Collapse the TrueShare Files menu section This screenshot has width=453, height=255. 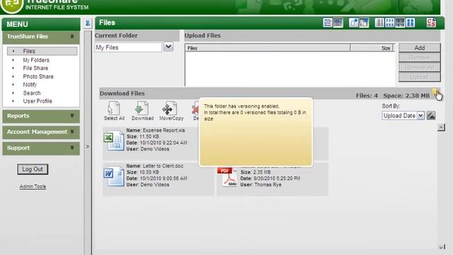tap(72, 36)
